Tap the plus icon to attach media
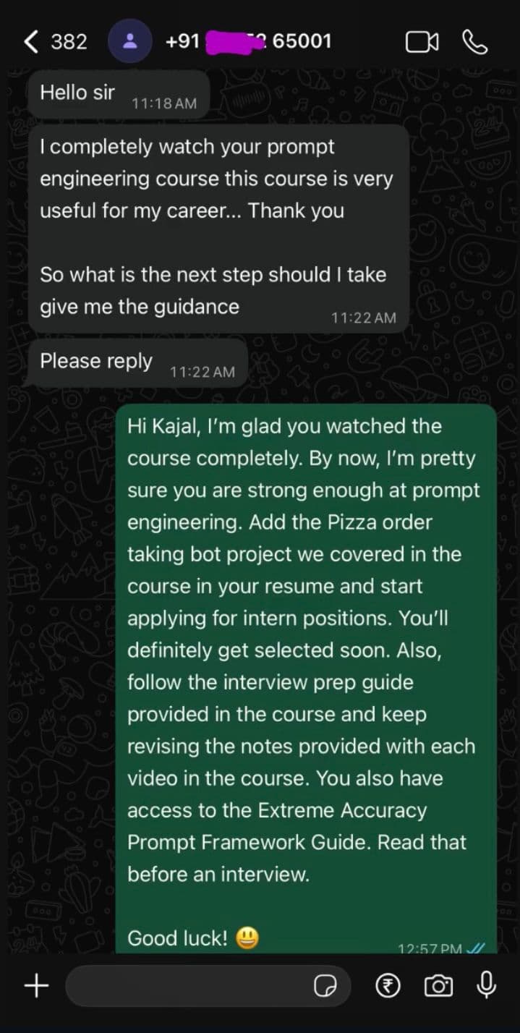Viewport: 520px width, 1033px height. pyautogui.click(x=35, y=985)
